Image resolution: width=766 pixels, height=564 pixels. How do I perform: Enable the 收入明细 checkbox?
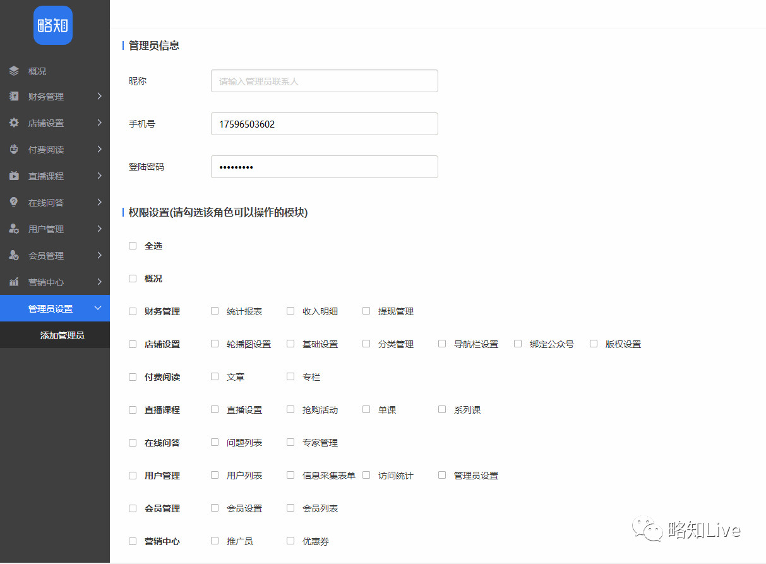pos(290,311)
